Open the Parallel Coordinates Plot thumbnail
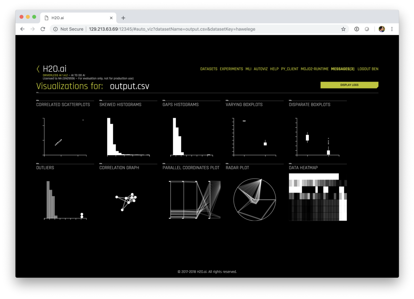Screen dimensions: 414x299 pyautogui.click(x=195, y=200)
